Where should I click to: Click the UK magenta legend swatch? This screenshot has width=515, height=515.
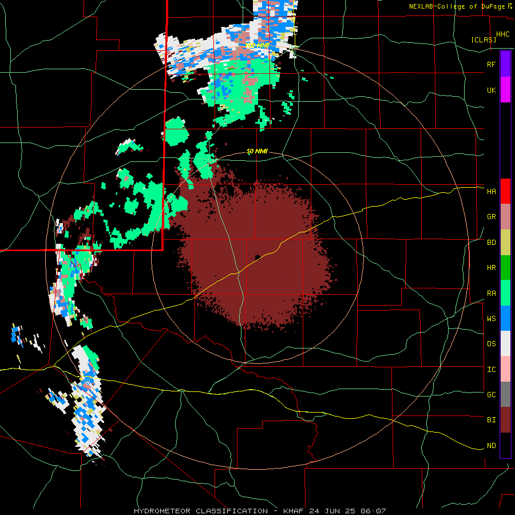point(505,90)
